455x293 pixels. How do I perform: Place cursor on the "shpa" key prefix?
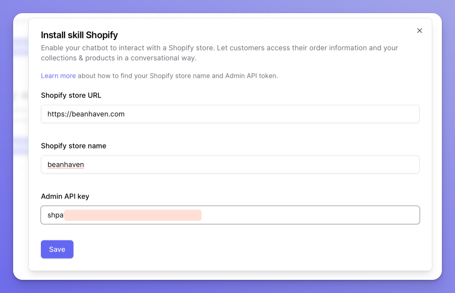[x=55, y=215]
